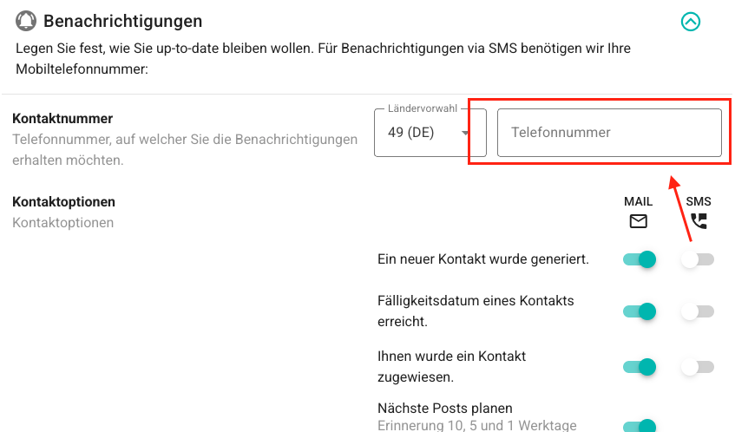Click 'Ein neuer Kontakt wurde generiert.' text

click(483, 259)
